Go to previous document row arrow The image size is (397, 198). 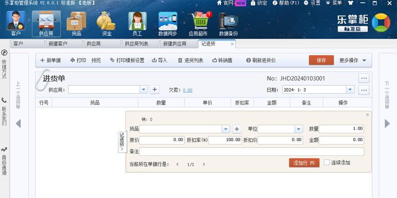click(x=178, y=164)
